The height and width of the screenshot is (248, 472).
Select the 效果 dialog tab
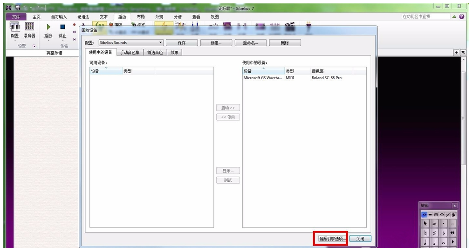[x=174, y=52]
